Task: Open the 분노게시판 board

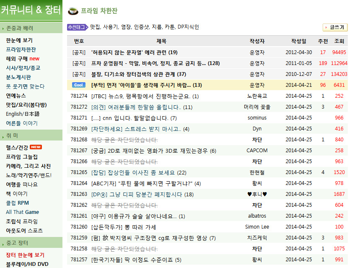Action: coord(18,77)
